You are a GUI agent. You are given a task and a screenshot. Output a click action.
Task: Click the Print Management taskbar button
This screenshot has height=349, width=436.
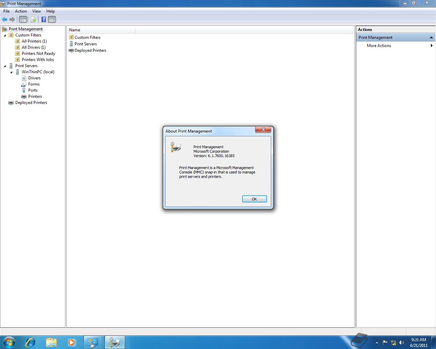[x=114, y=342]
